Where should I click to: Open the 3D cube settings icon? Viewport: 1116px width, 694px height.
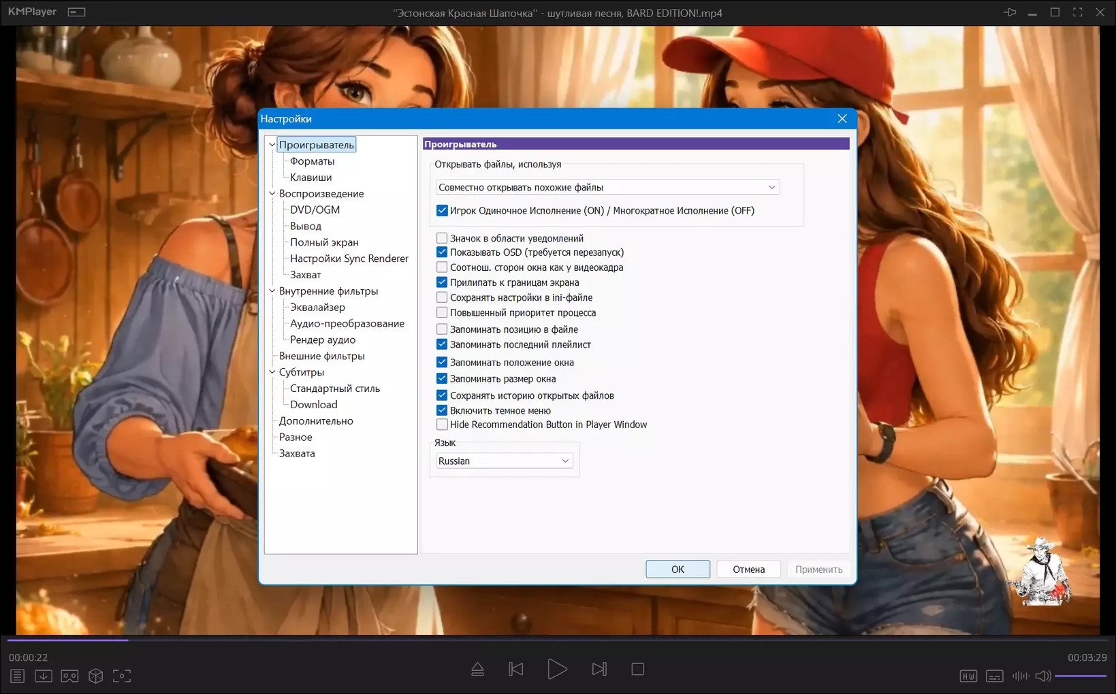coord(96,676)
